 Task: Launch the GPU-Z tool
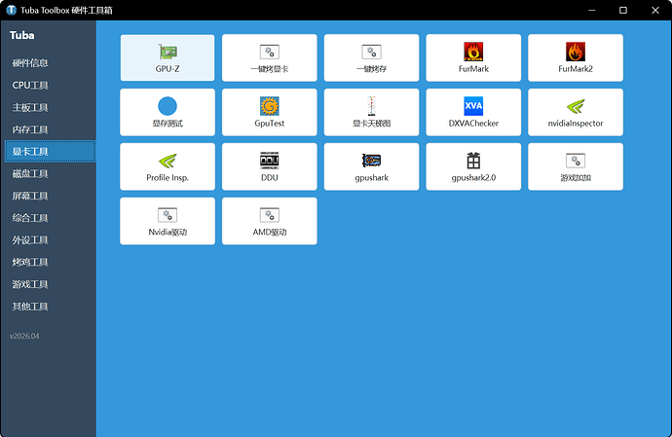coord(168,57)
